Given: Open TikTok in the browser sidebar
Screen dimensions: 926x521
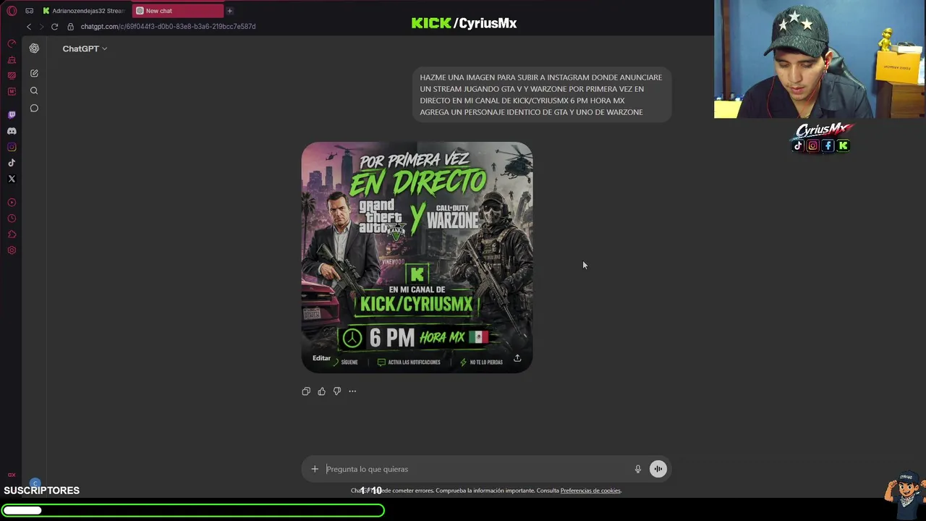Looking at the screenshot, I should [x=12, y=163].
